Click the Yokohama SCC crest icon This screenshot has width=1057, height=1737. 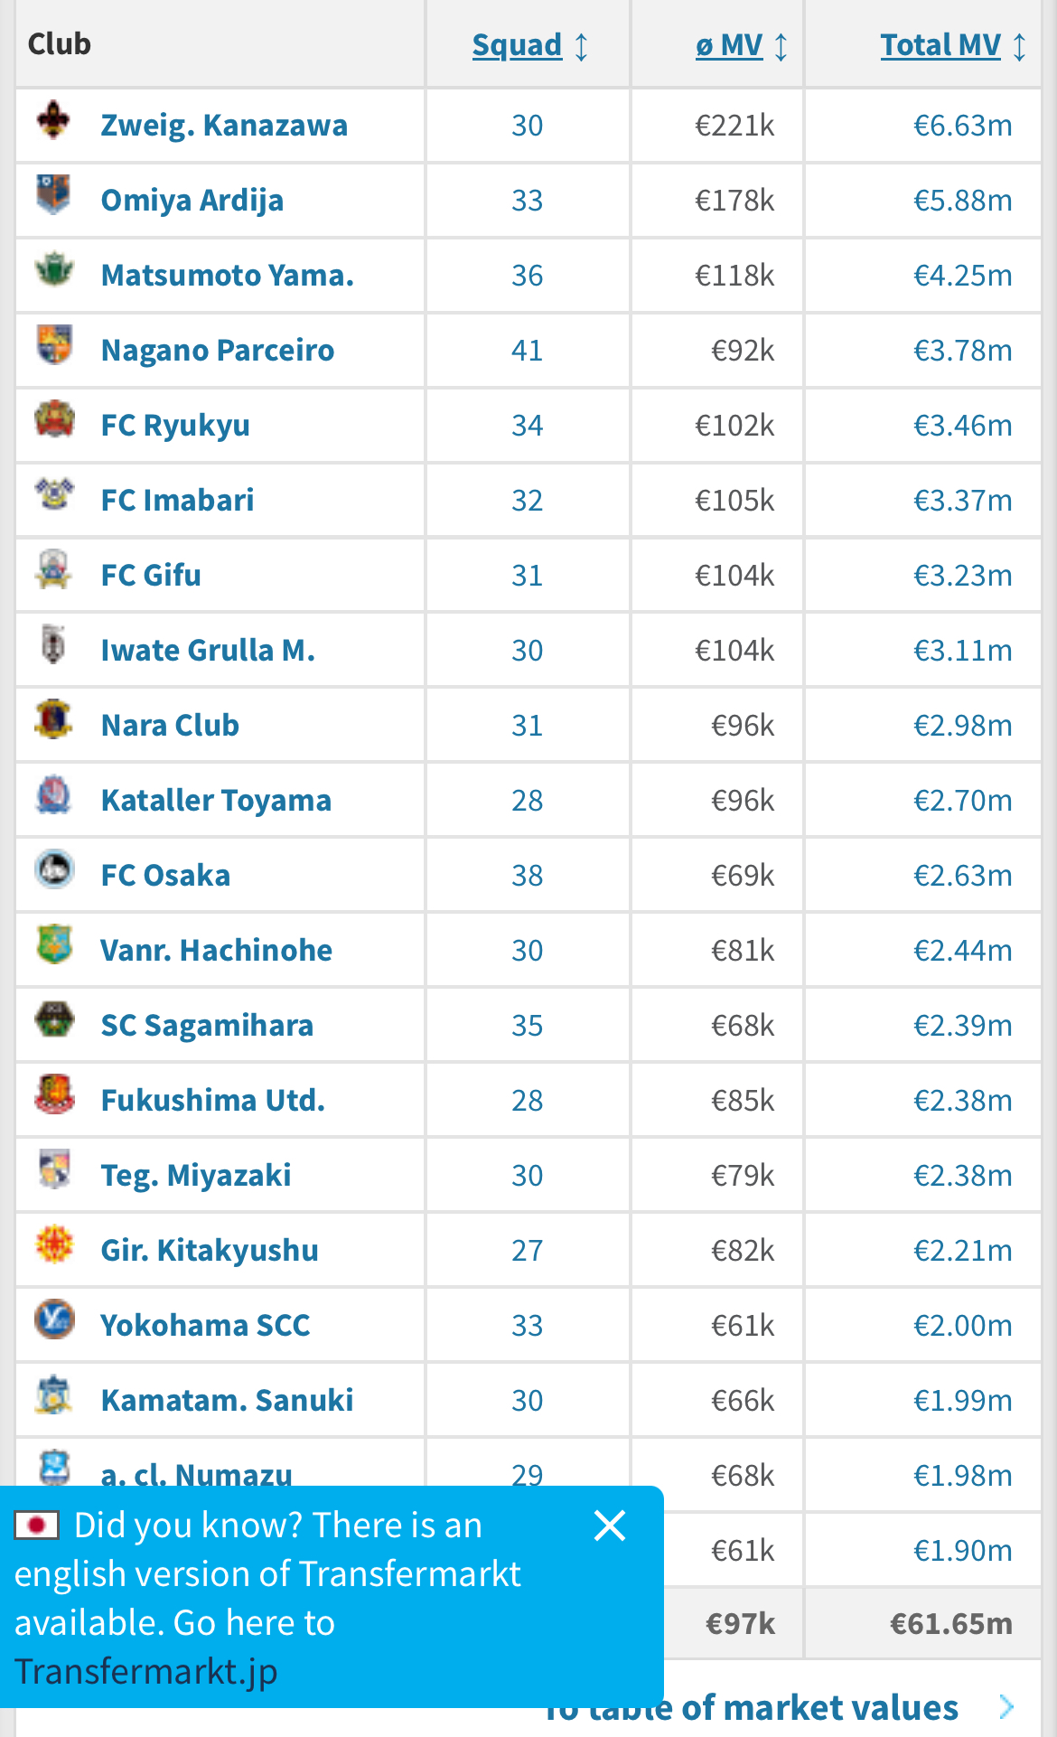(x=54, y=1320)
